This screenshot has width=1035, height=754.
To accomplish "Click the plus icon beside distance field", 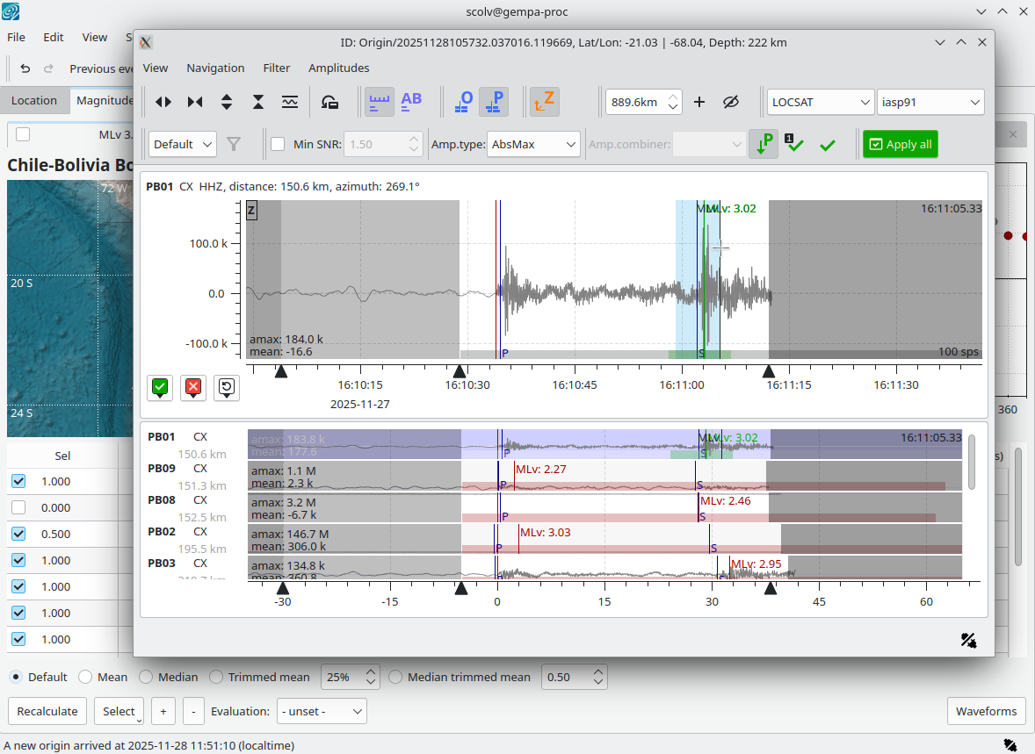I will (699, 102).
